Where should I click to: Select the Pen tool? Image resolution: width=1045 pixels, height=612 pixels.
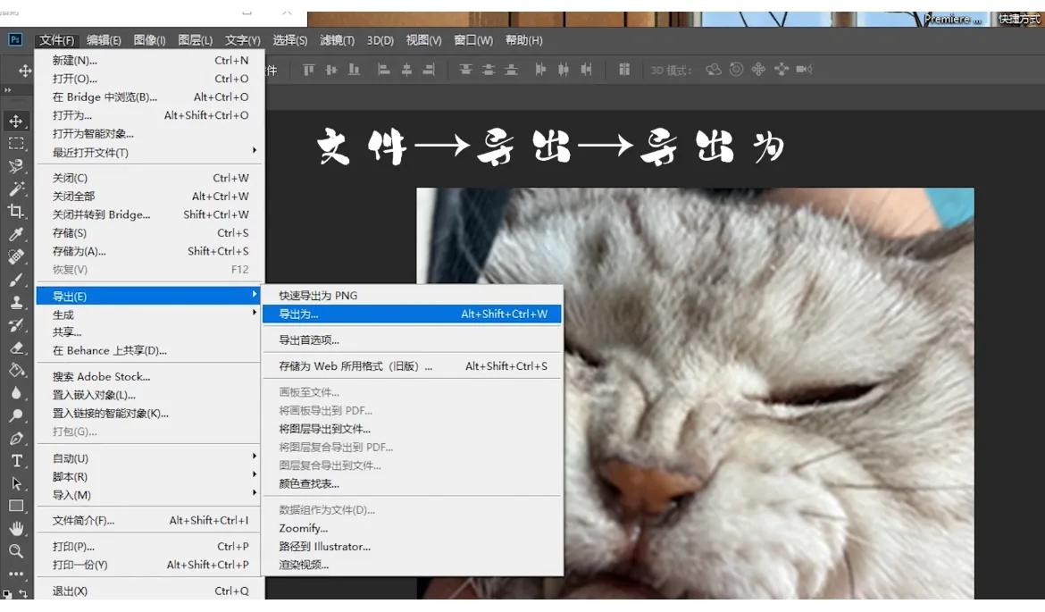[x=16, y=440]
